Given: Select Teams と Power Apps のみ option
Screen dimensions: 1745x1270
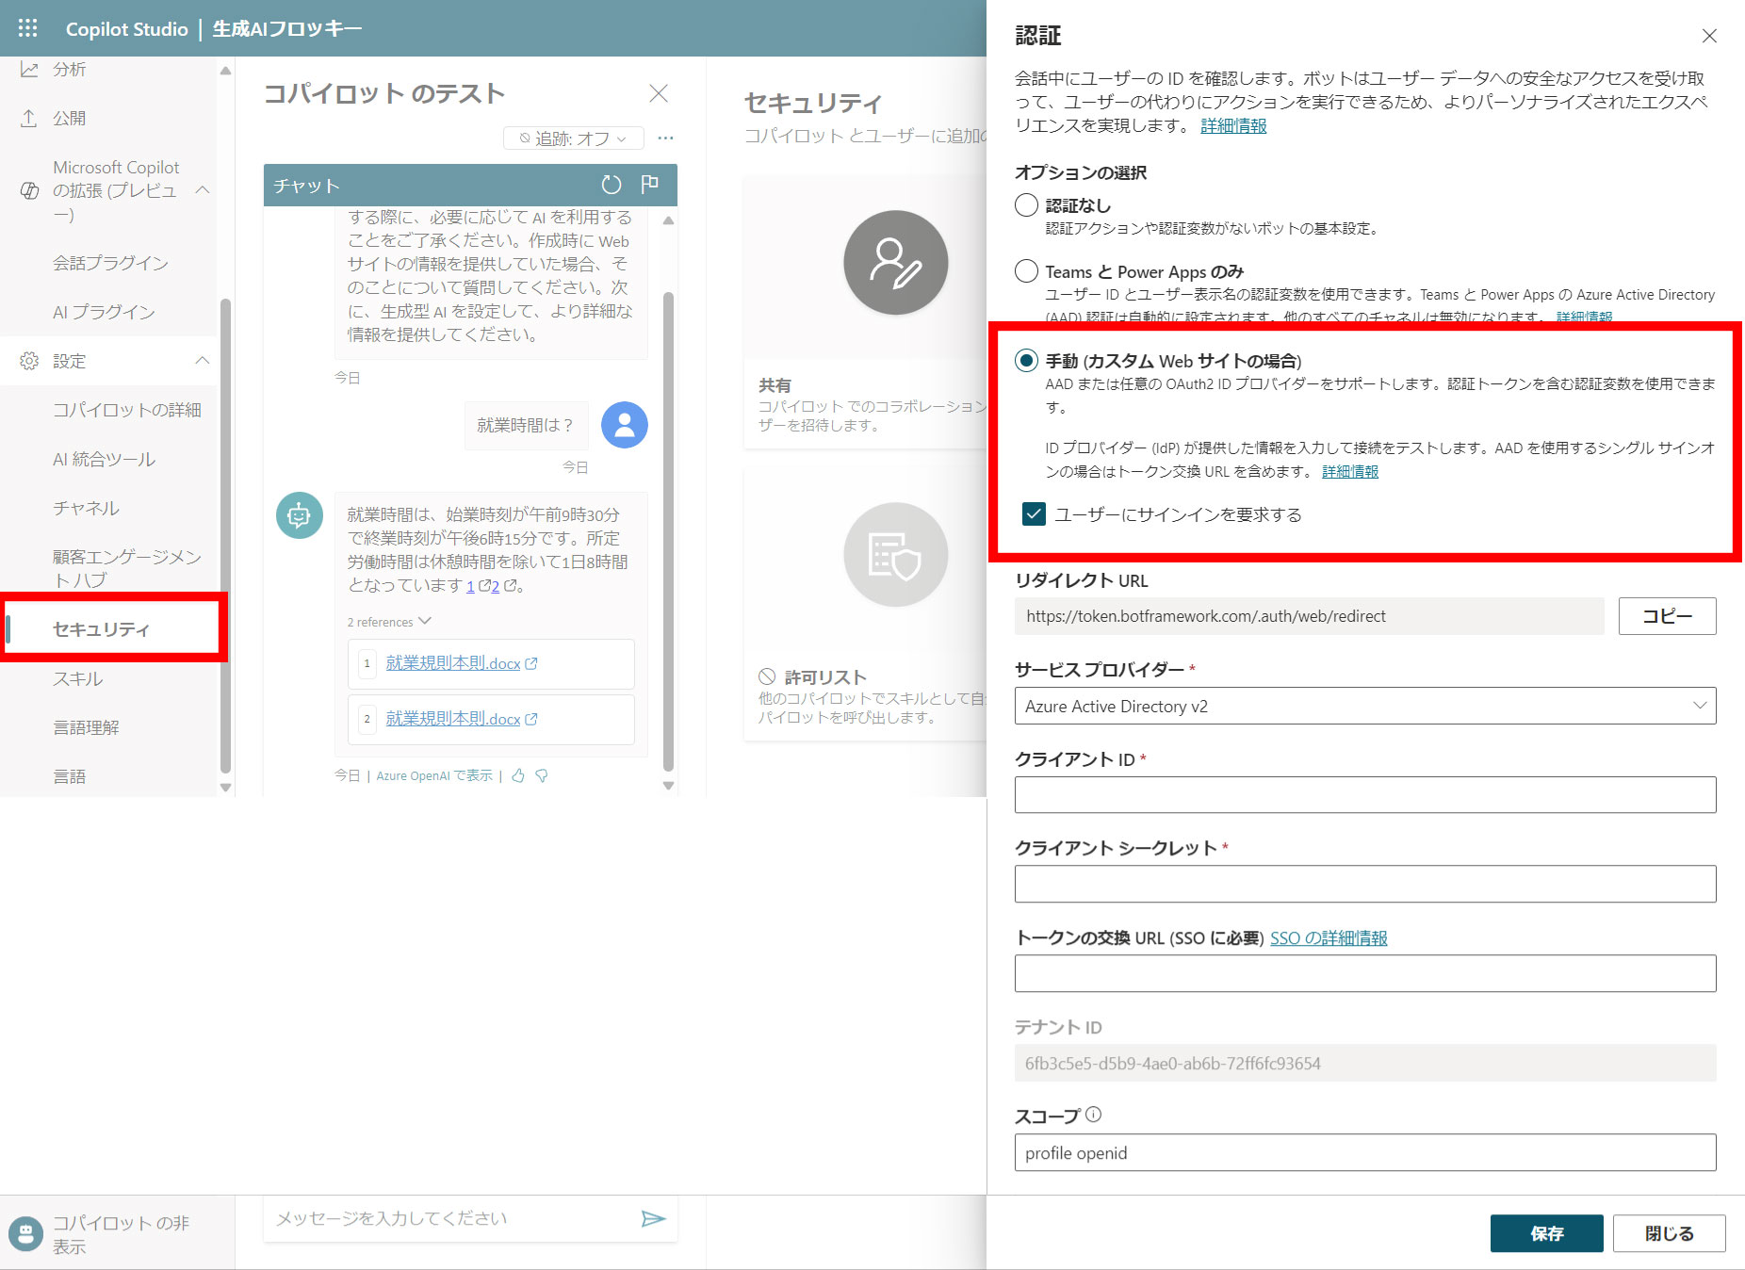Looking at the screenshot, I should [x=1026, y=271].
